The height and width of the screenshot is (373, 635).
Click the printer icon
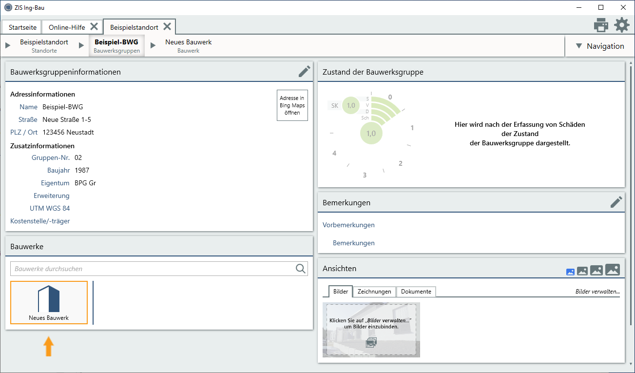point(601,25)
